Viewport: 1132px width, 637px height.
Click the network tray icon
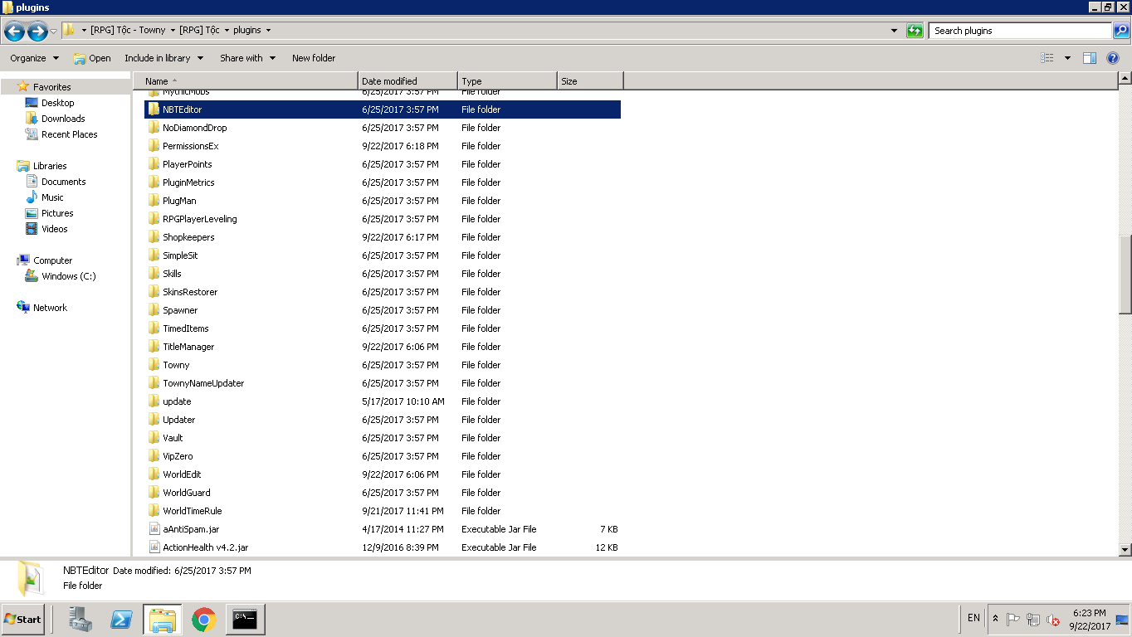(1033, 620)
